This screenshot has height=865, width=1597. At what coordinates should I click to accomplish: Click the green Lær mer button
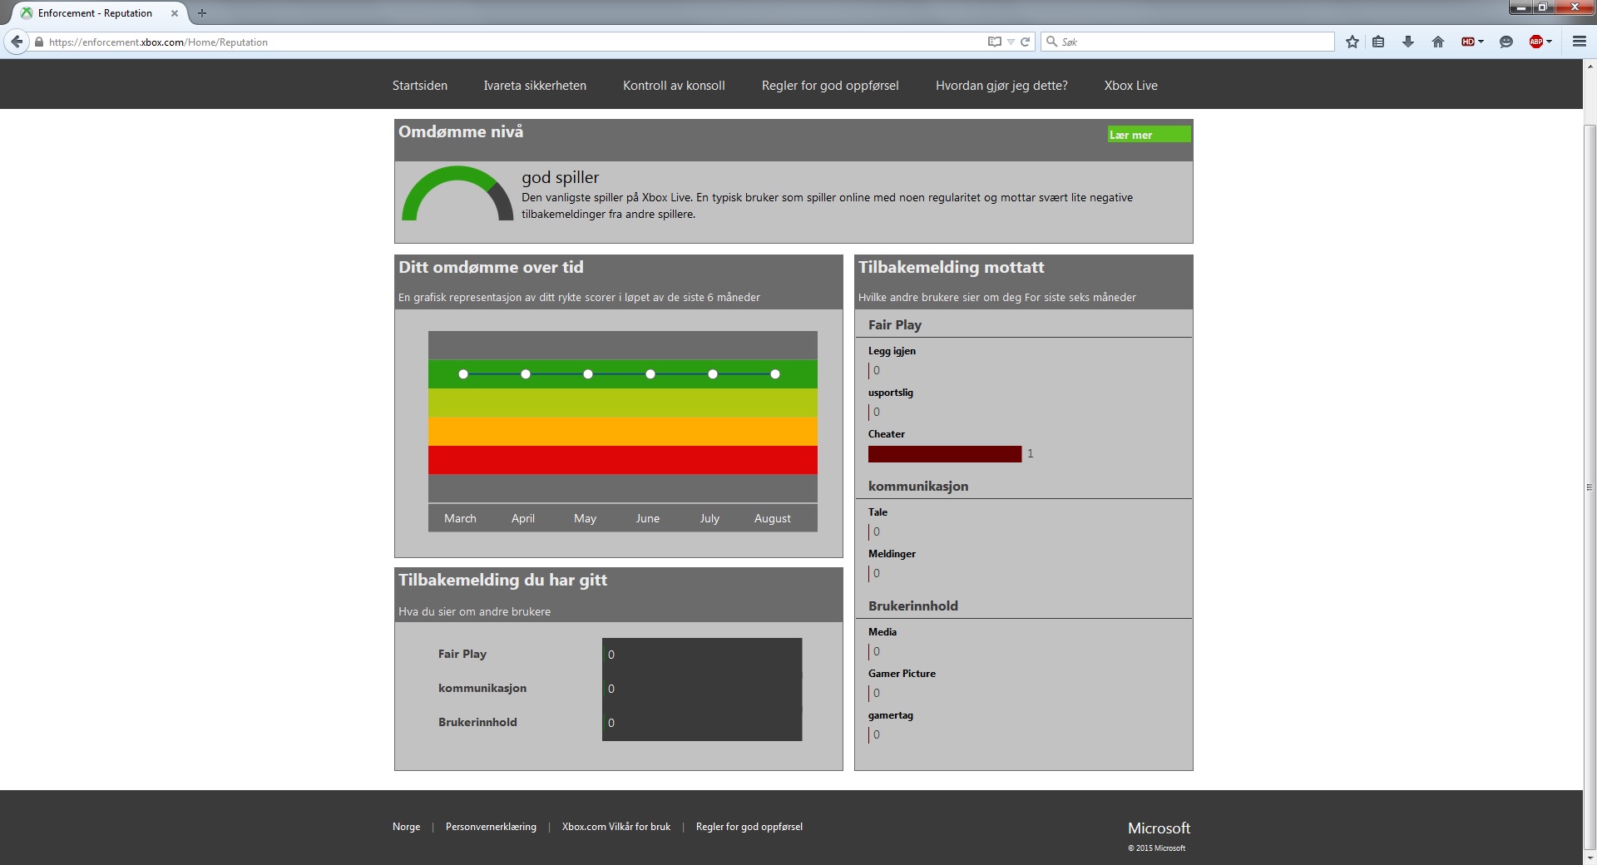(1149, 135)
